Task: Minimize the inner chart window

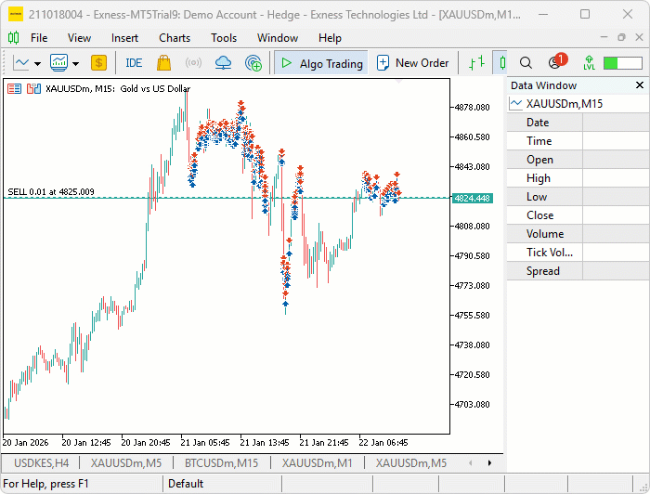Action: (604, 37)
